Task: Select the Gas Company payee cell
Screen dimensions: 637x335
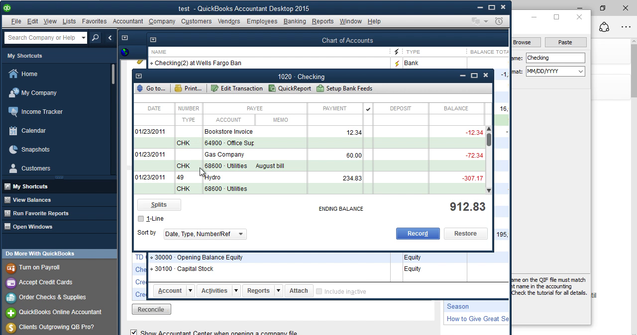Action: [x=255, y=155]
